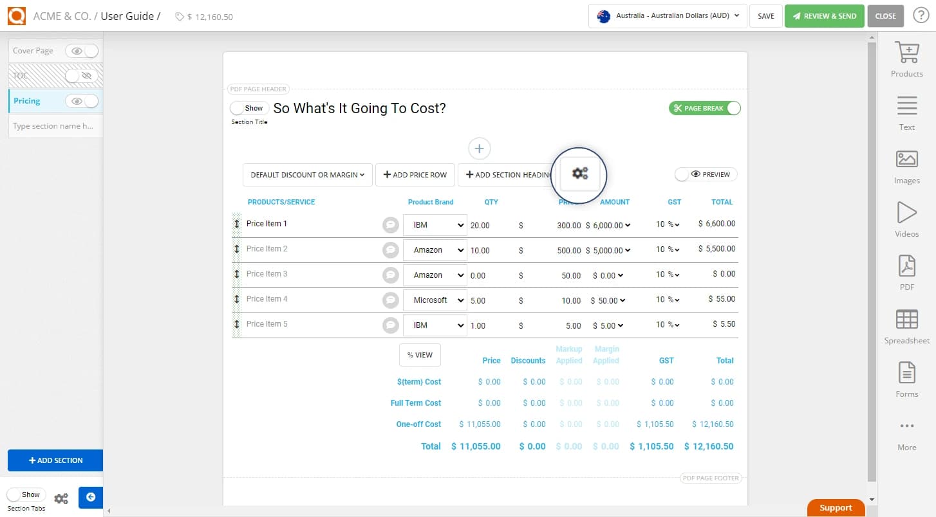Change Price Item 1 brand from IBM
Viewport: 936px width, 517px height.
pos(435,224)
